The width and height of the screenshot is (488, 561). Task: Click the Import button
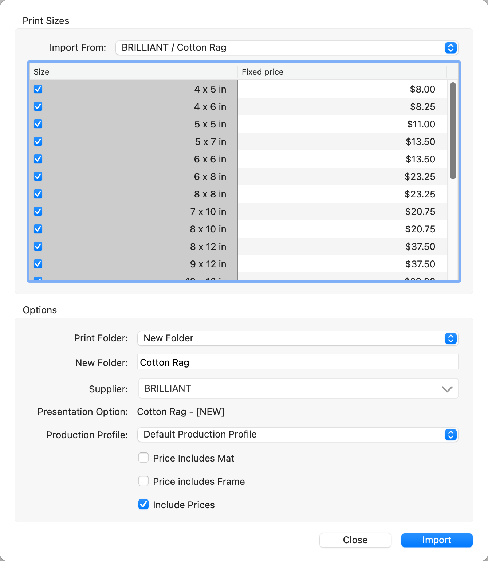pyautogui.click(x=437, y=540)
